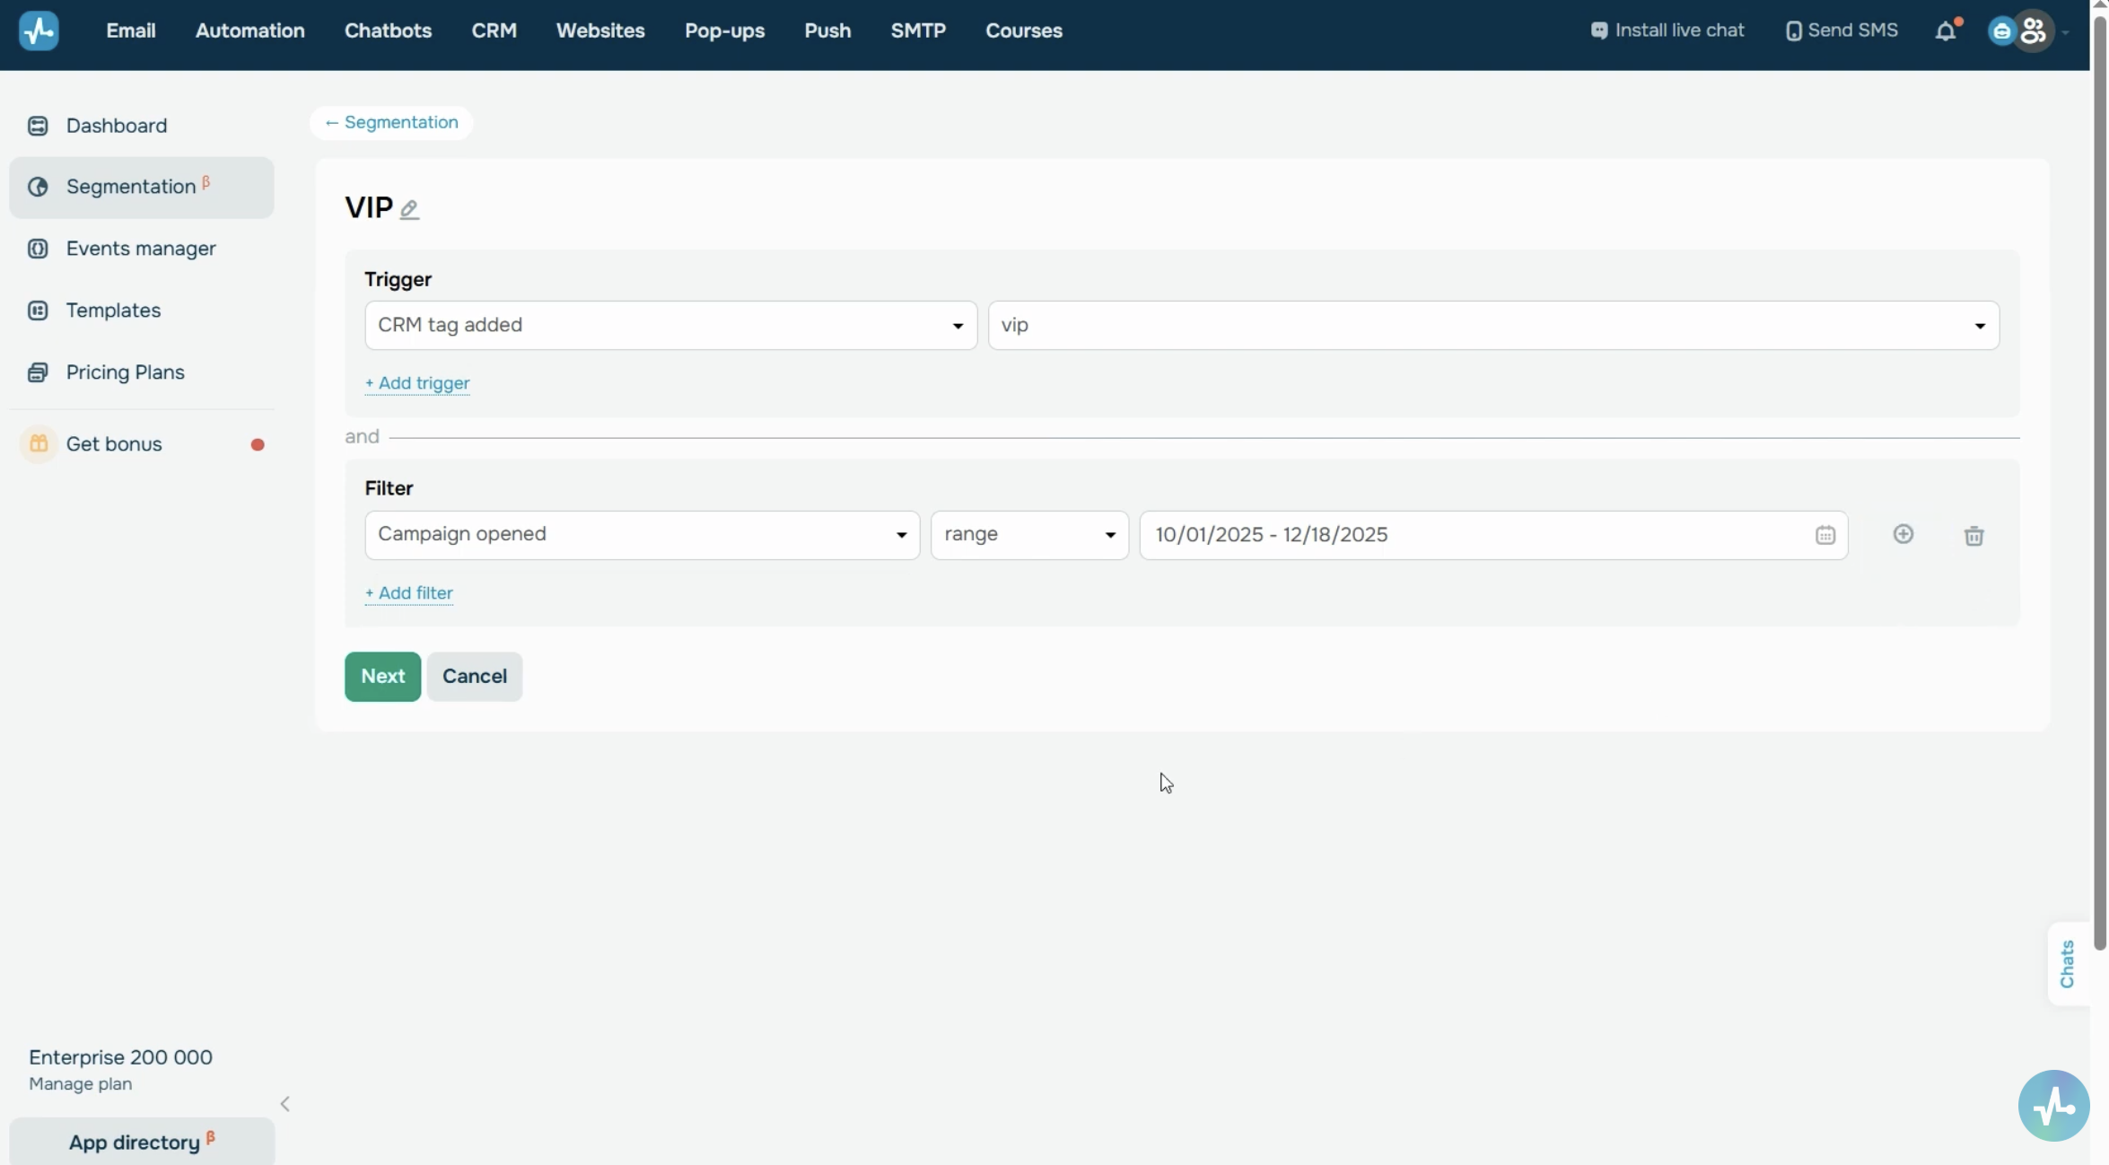Click the page vertical scrollbar
The width and height of the screenshot is (2109, 1165).
coord(2099,485)
